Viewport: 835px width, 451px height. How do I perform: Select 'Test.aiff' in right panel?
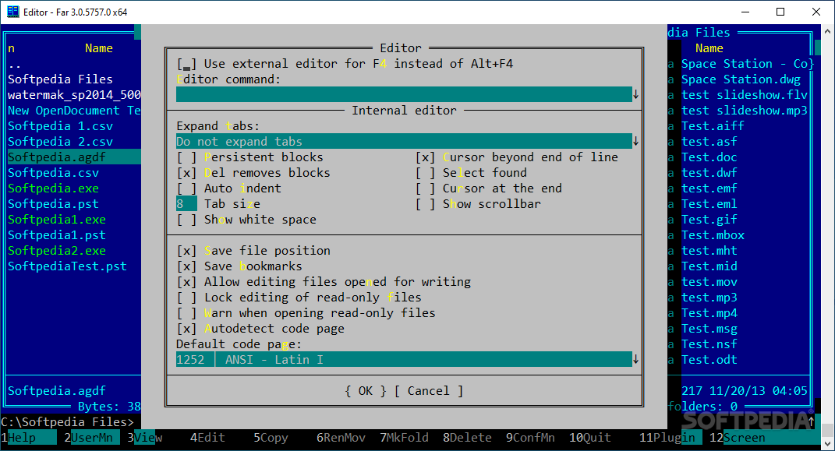click(713, 126)
